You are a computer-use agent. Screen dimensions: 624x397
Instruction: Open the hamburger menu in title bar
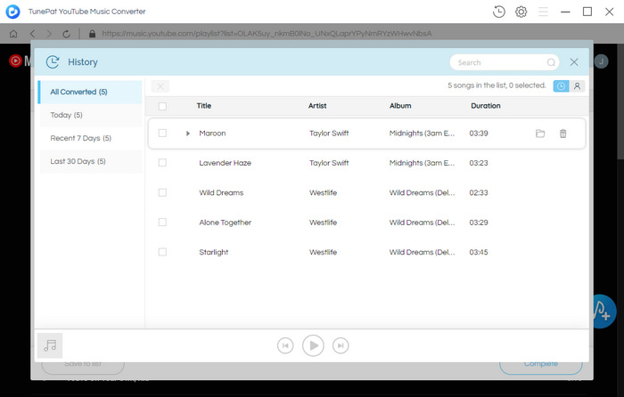coord(543,12)
